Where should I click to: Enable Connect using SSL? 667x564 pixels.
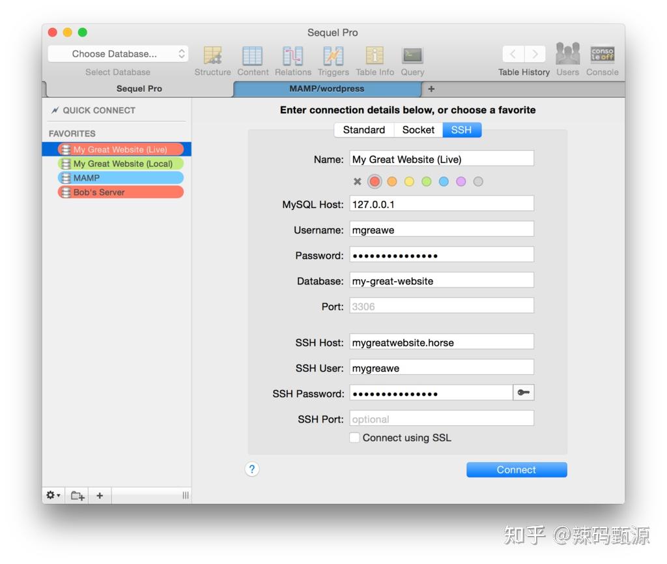point(354,437)
